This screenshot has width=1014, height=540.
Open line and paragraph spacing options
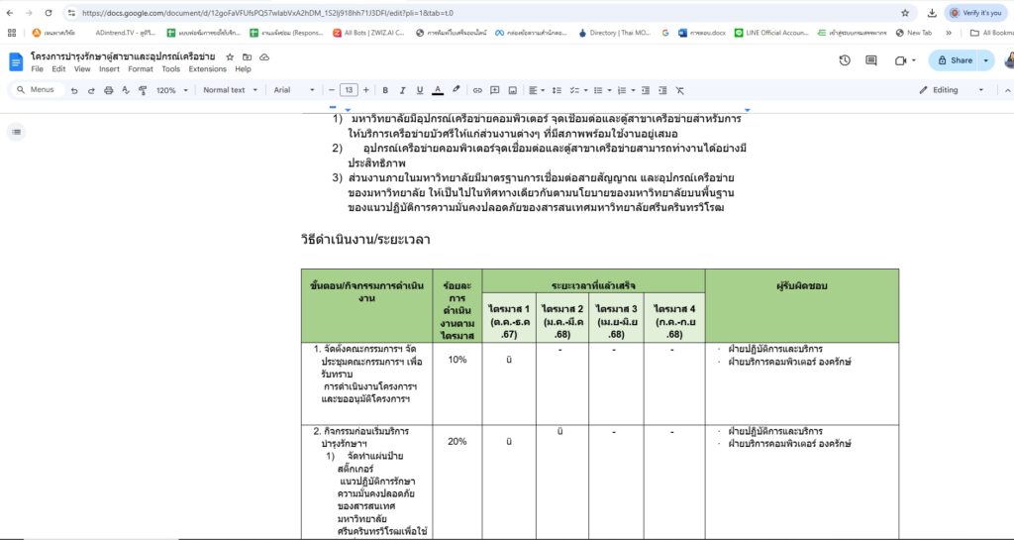coord(557,90)
